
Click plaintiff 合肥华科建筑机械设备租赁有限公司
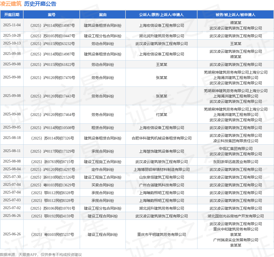161,138
